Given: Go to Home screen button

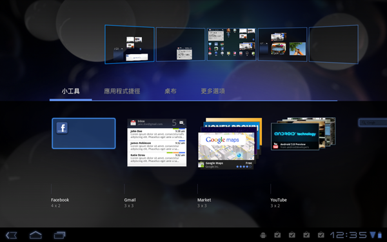Looking at the screenshot, I should [x=35, y=235].
